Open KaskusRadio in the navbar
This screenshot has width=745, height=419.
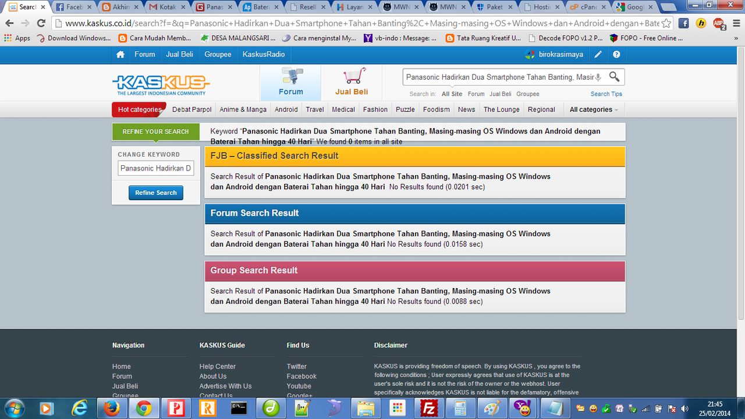[264, 54]
